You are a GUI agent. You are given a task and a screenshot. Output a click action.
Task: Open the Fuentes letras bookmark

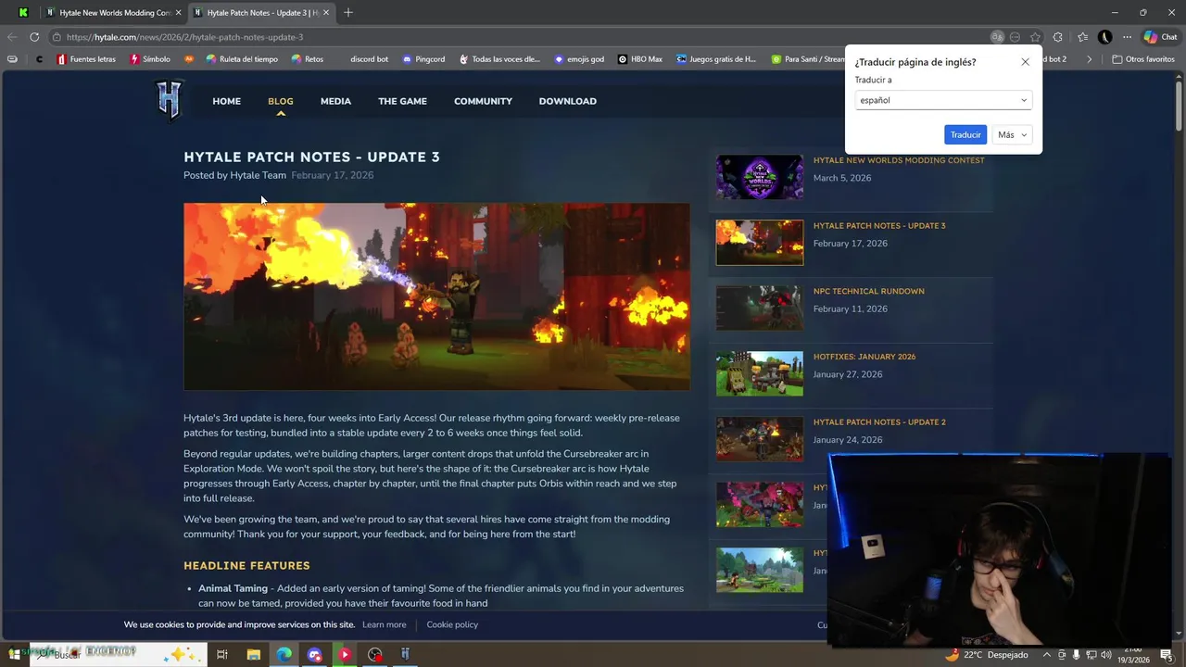point(86,59)
